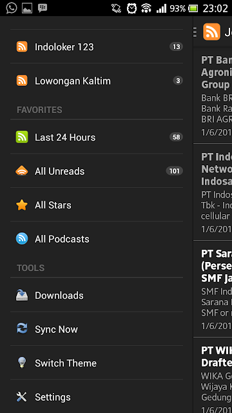The width and height of the screenshot is (232, 413).
Task: Tap the Settings wrench and screwdriver icon
Action: point(22,397)
